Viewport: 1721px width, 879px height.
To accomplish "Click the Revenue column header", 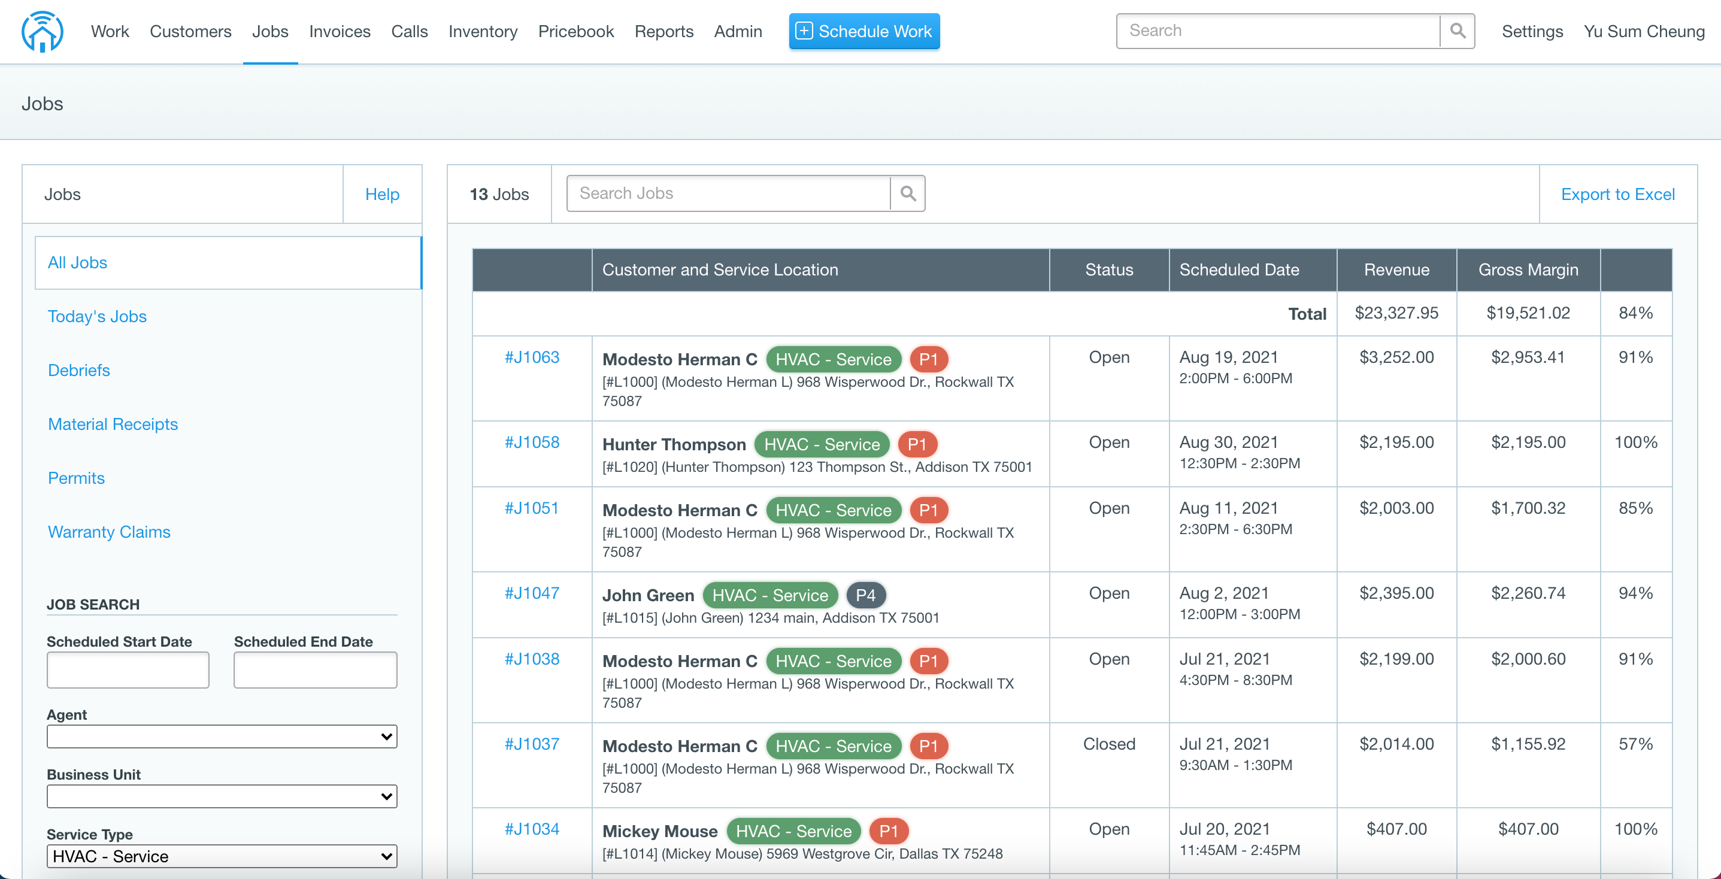I will (1396, 270).
